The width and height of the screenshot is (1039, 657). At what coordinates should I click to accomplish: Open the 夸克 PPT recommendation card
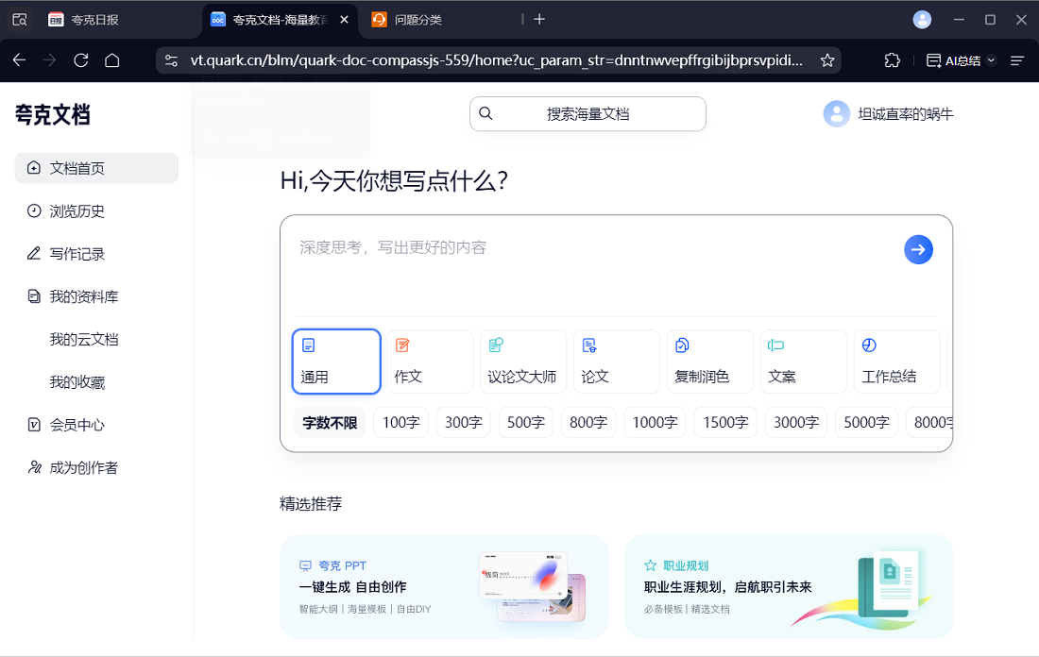pyautogui.click(x=444, y=587)
